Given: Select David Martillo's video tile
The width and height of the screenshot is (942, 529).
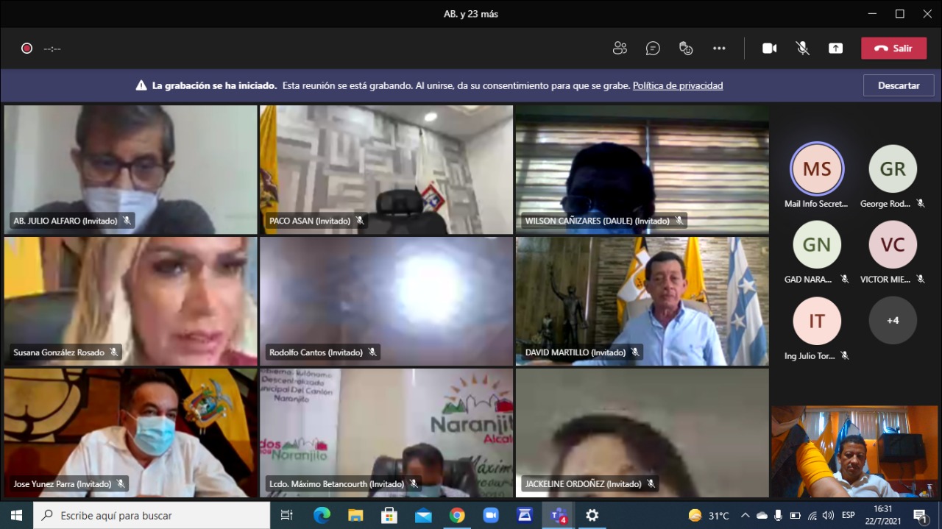Looking at the screenshot, I should click(642, 301).
